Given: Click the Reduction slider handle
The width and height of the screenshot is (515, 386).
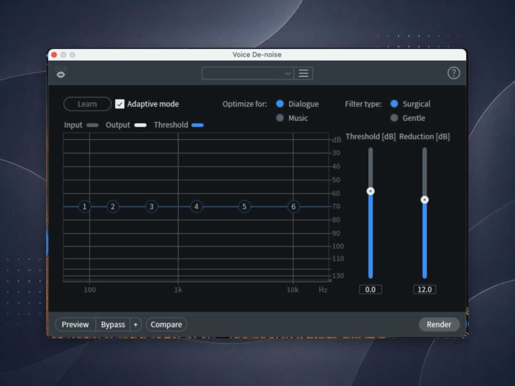Looking at the screenshot, I should [424, 199].
